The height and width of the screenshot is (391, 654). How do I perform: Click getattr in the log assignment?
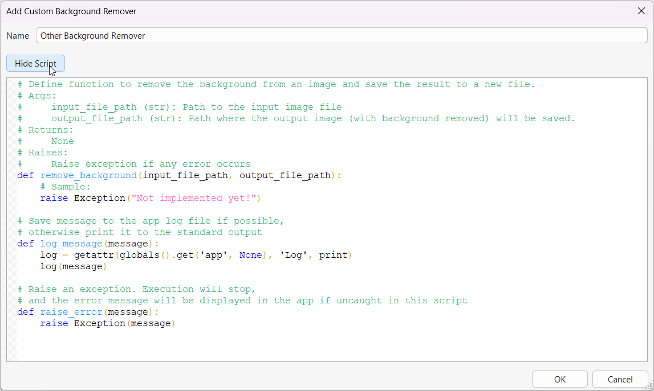pos(91,255)
